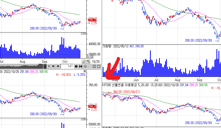Viewport: 221px width, 128px height.
Task: Maximize the lower-left price chart pane
Action: coord(85,71)
